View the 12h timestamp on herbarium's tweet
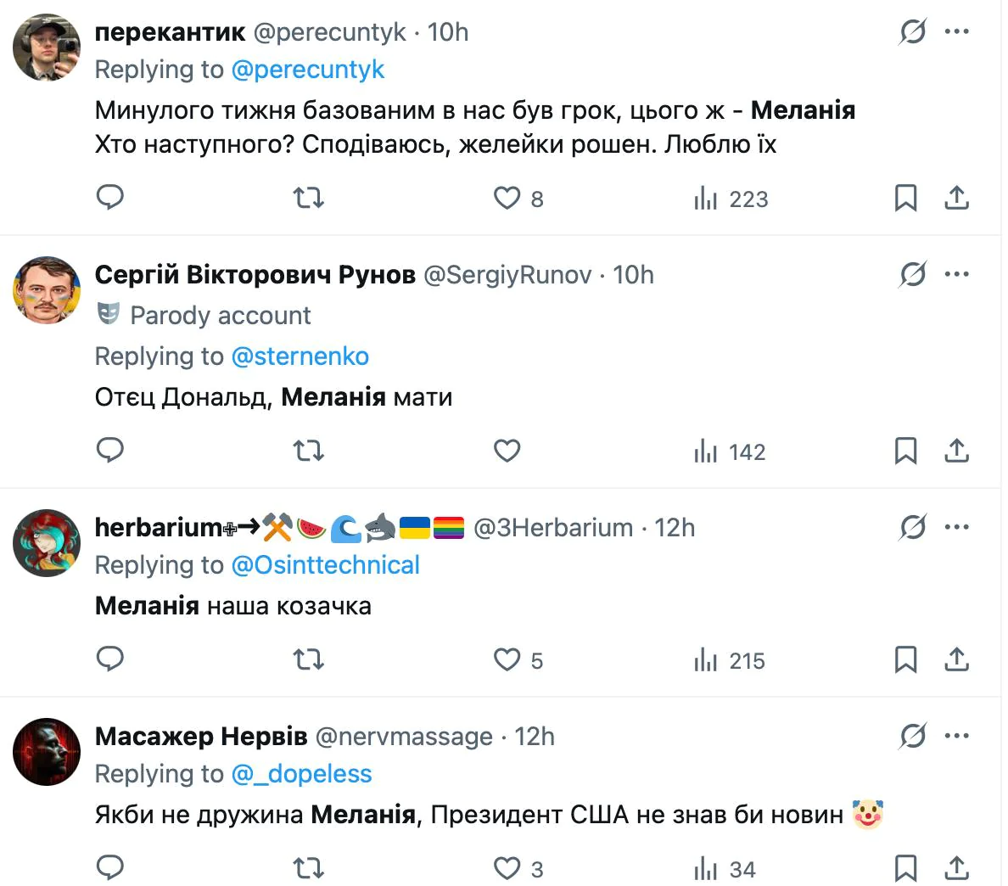Screen dimensions: 1008x886 click(x=675, y=528)
